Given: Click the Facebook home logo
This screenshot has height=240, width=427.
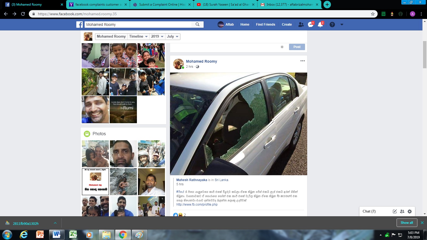Looking at the screenshot, I should point(79,24).
